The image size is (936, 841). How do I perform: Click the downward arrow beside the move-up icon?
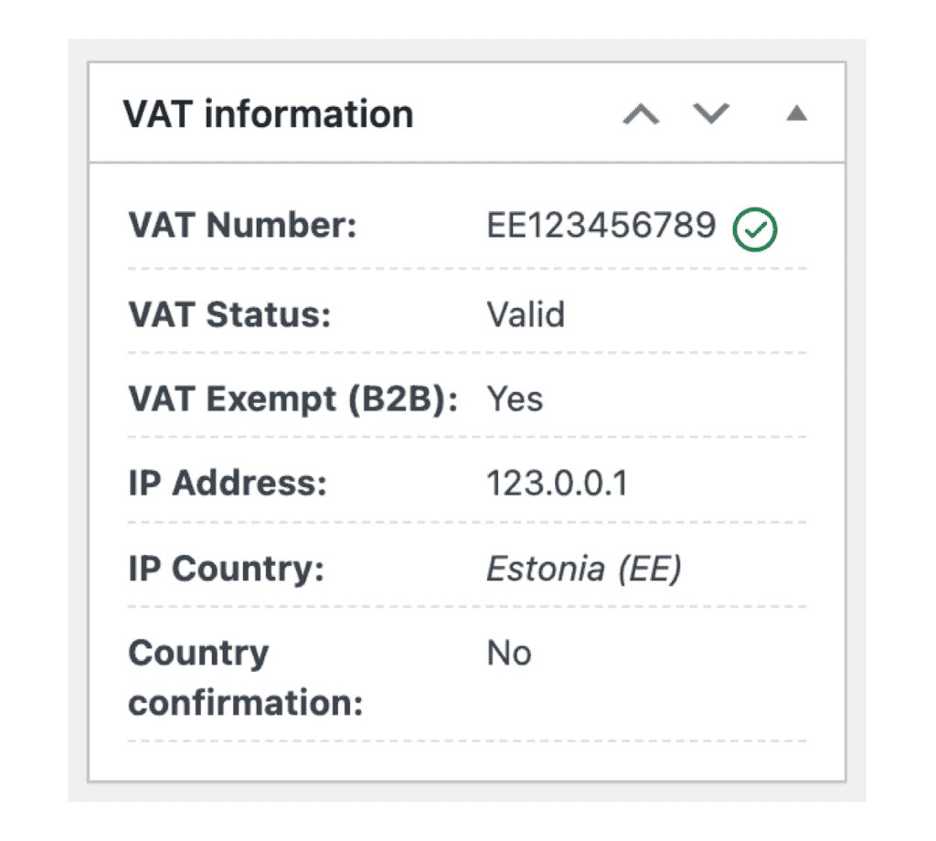(x=710, y=114)
